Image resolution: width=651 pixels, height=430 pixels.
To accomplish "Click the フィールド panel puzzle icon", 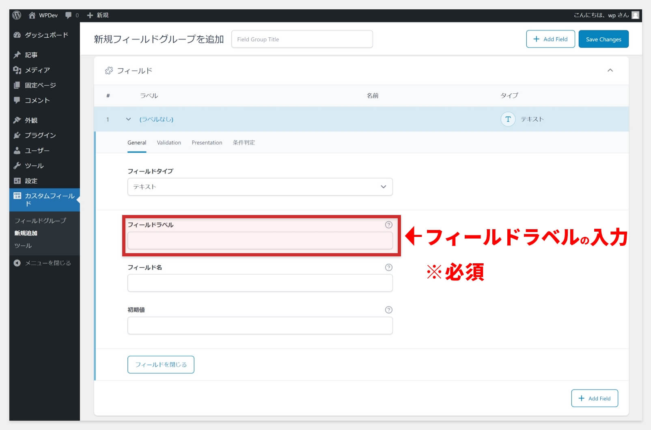I will click(x=109, y=71).
